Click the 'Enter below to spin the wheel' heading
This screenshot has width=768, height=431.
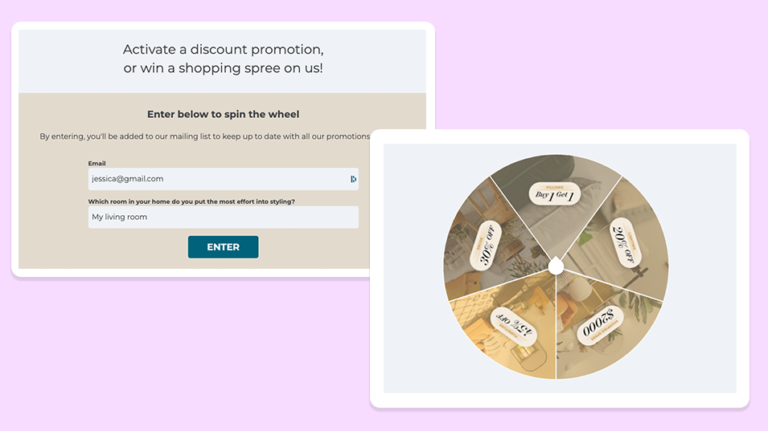223,115
